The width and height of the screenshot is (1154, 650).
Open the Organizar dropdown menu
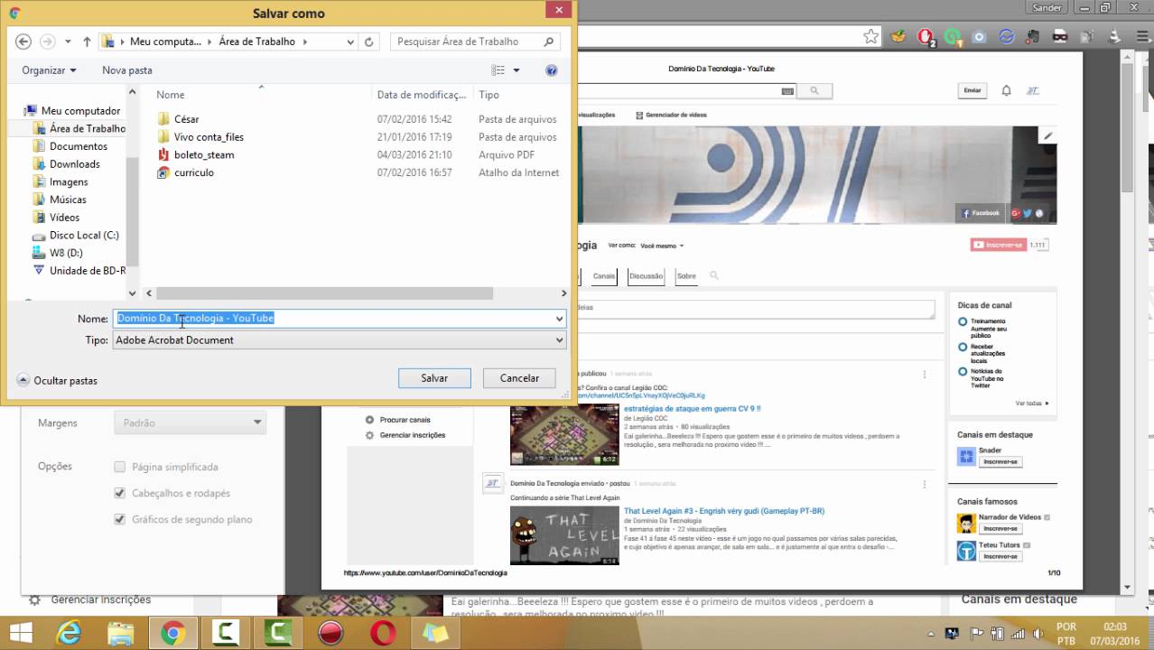tap(49, 70)
